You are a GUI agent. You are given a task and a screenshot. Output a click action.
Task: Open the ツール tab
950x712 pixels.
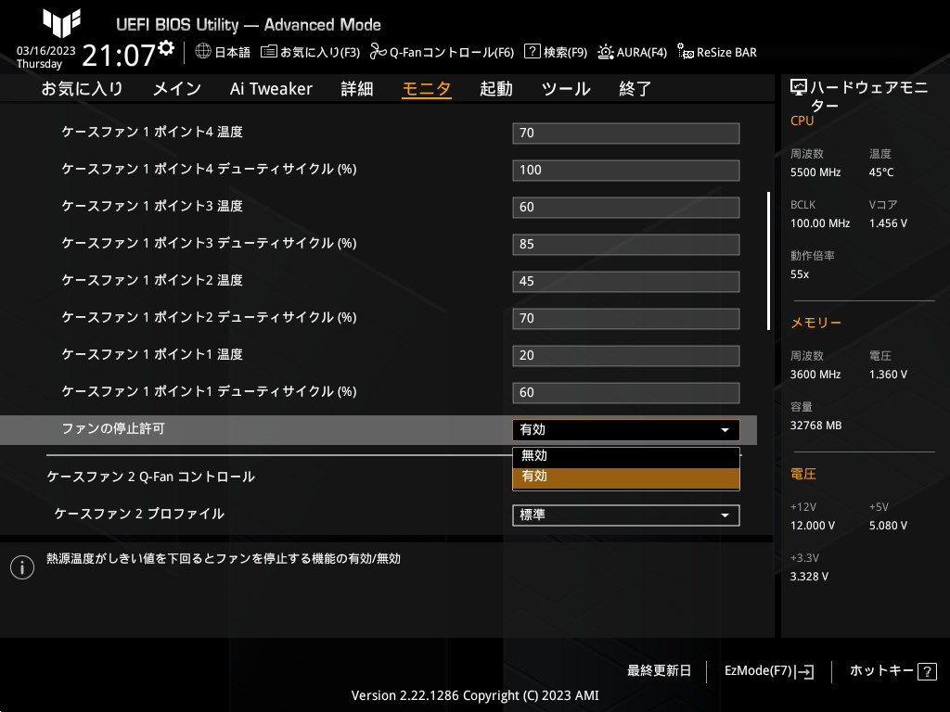pyautogui.click(x=566, y=89)
